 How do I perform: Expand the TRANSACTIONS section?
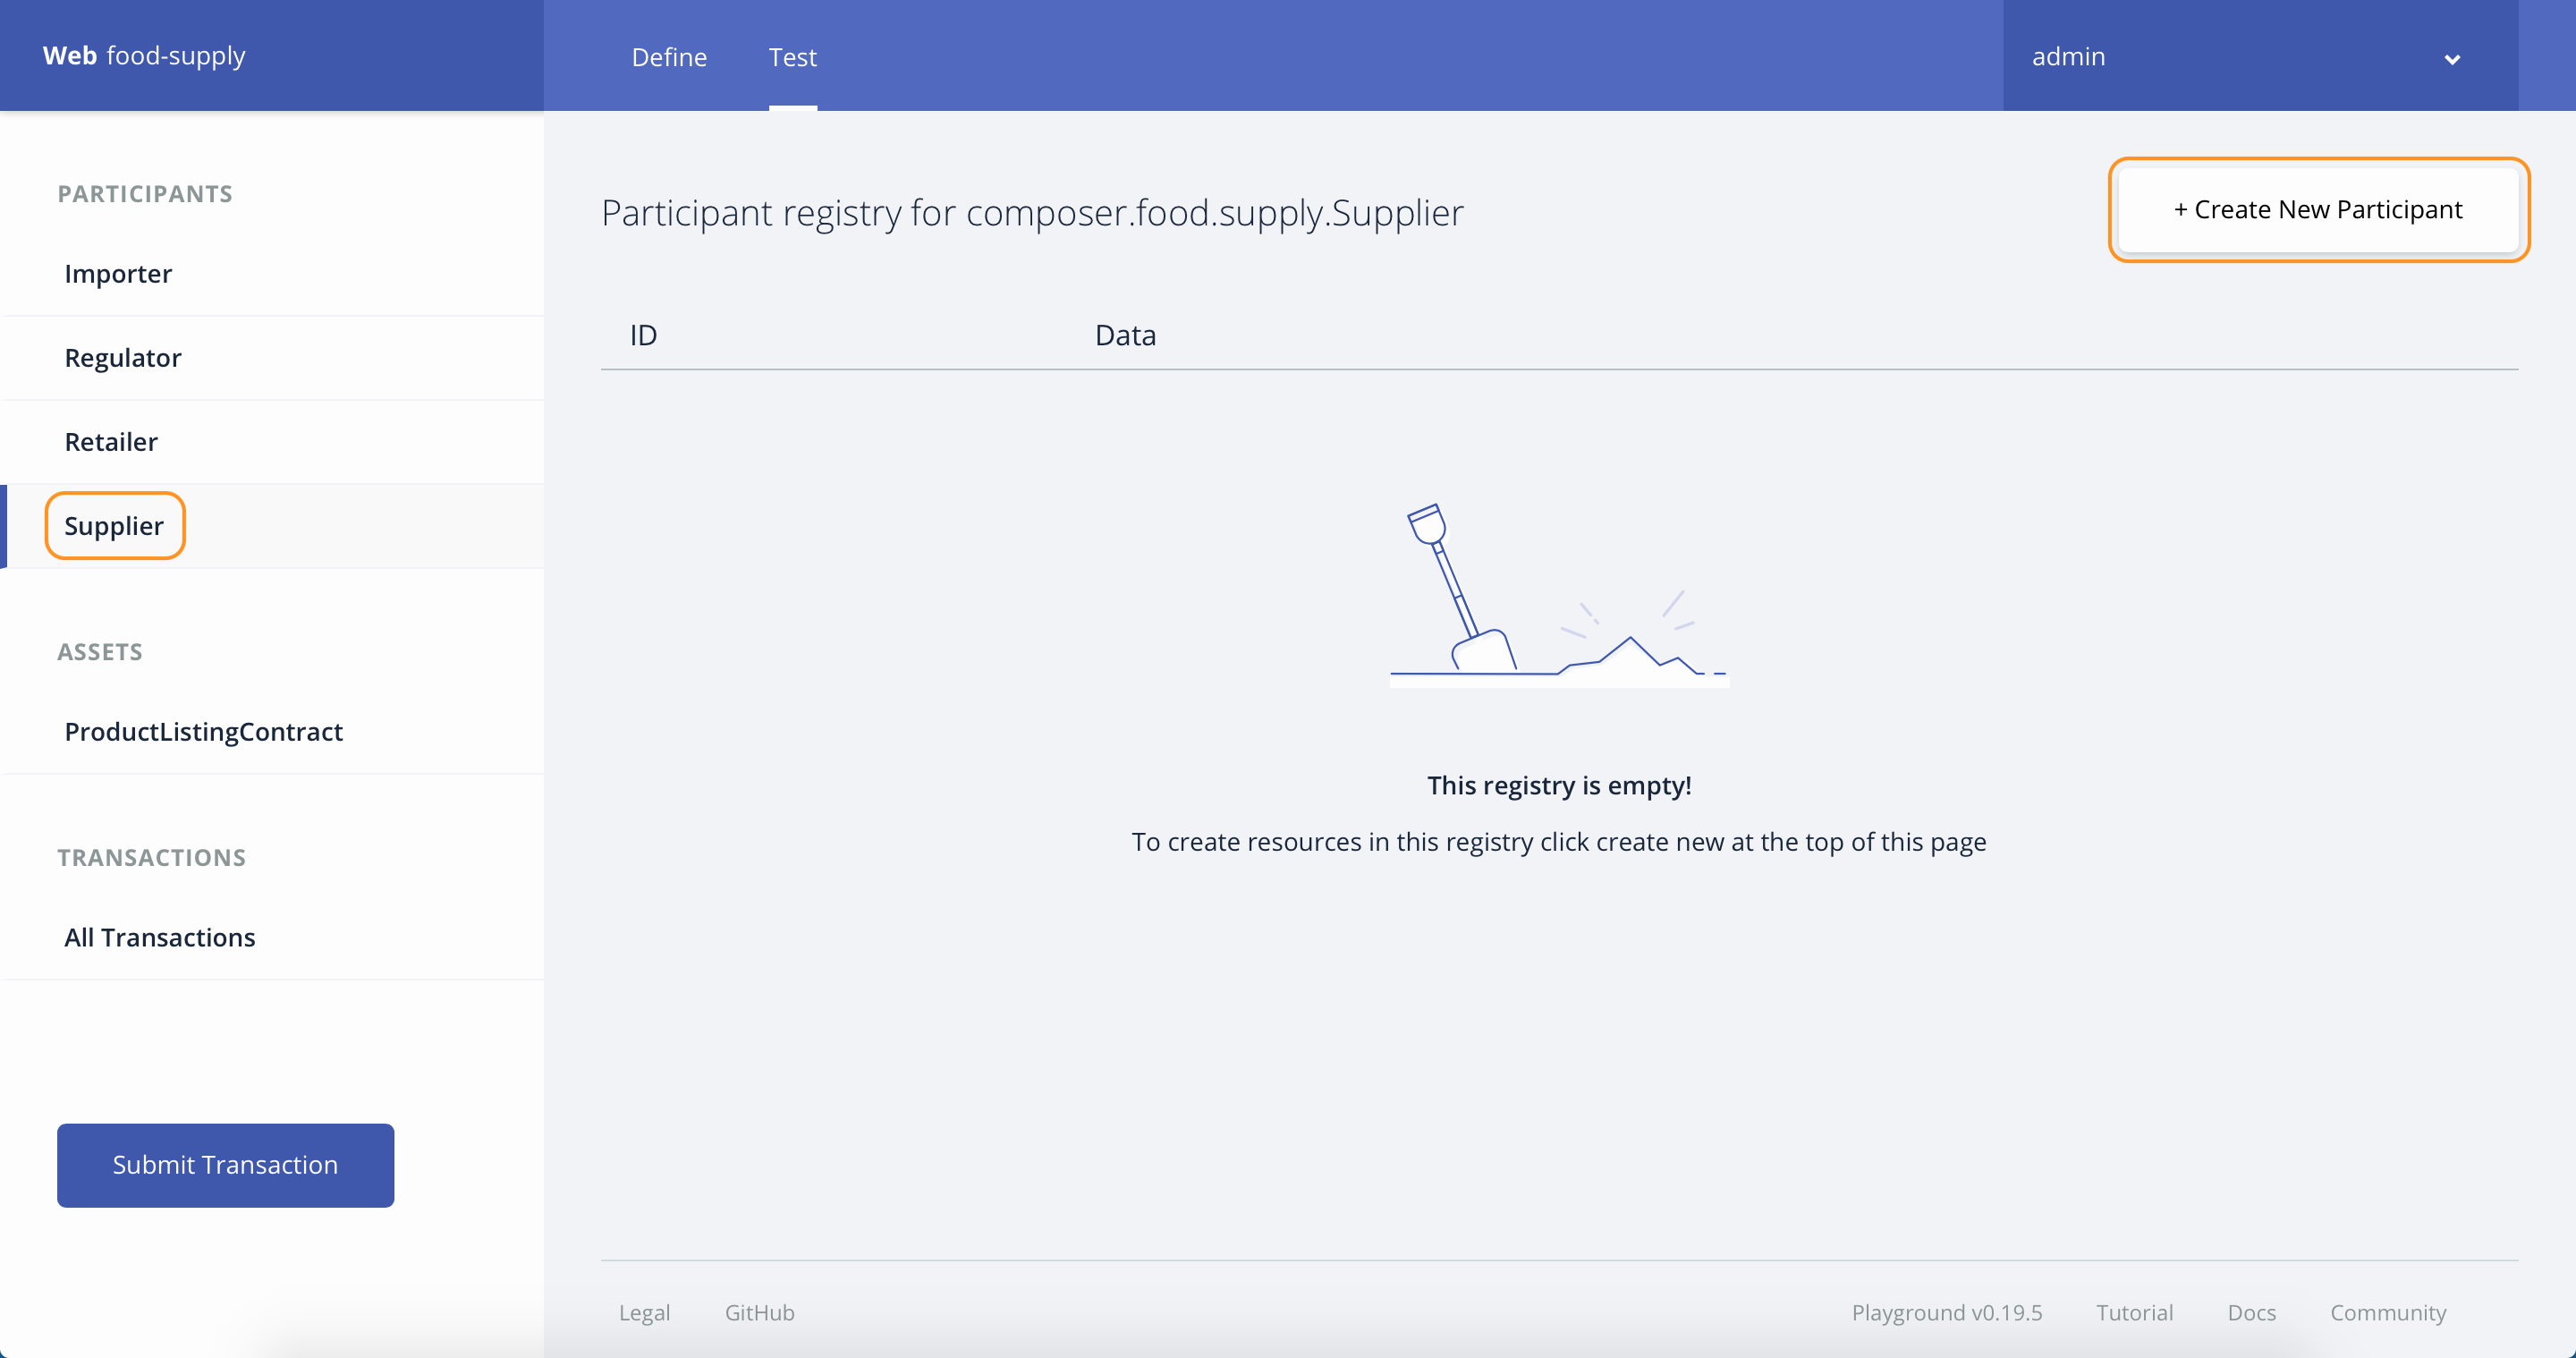point(150,855)
